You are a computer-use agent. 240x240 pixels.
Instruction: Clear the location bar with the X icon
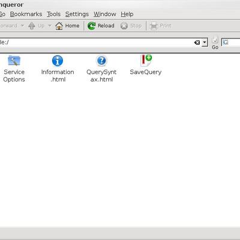[197, 43]
